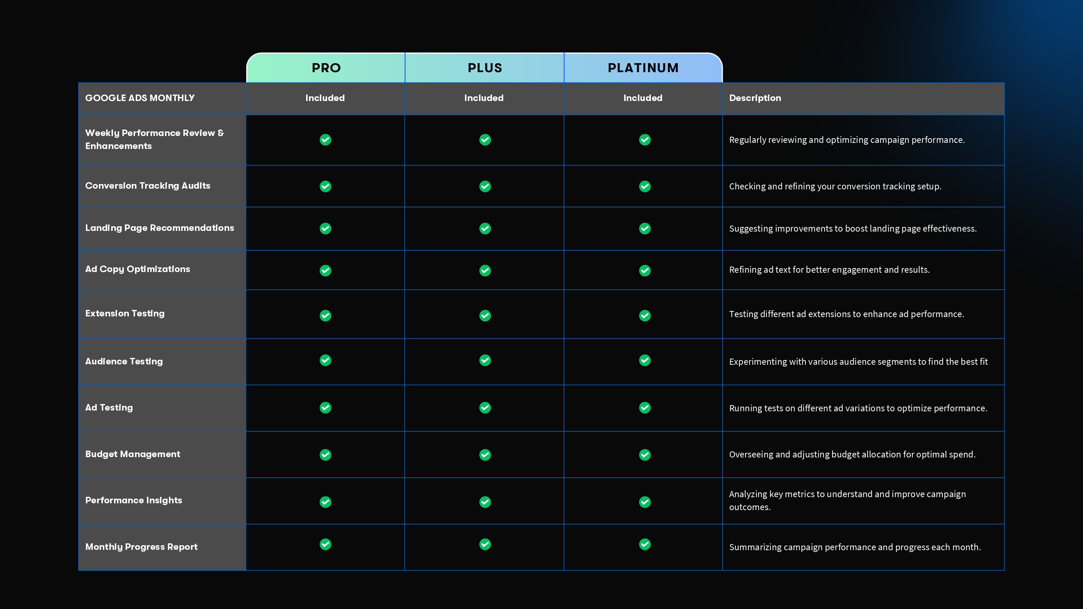Click the PLATINUM checkmark for Audience Testing
The height and width of the screenshot is (609, 1083).
pyautogui.click(x=644, y=360)
